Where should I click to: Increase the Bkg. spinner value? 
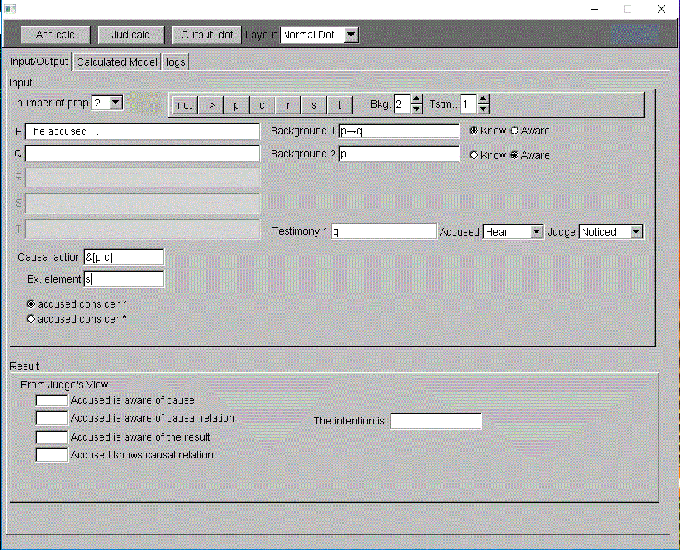click(x=416, y=100)
